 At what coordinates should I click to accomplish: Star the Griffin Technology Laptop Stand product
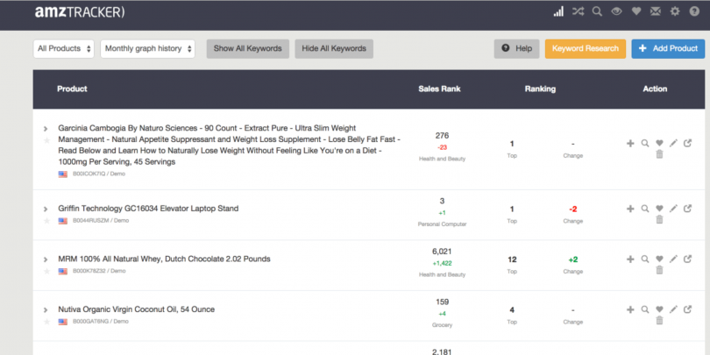click(46, 221)
